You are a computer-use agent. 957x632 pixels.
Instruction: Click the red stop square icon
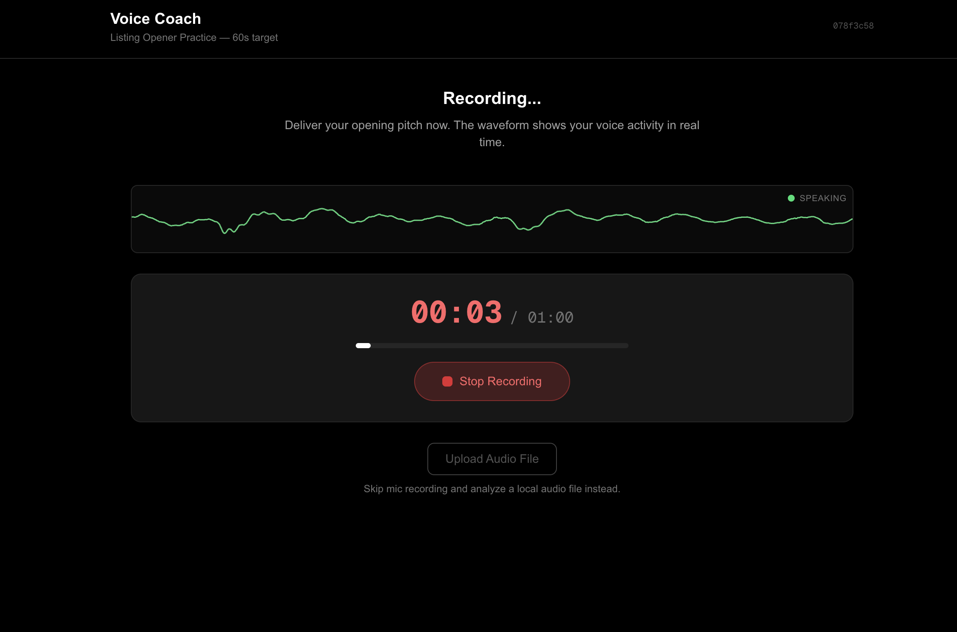447,381
